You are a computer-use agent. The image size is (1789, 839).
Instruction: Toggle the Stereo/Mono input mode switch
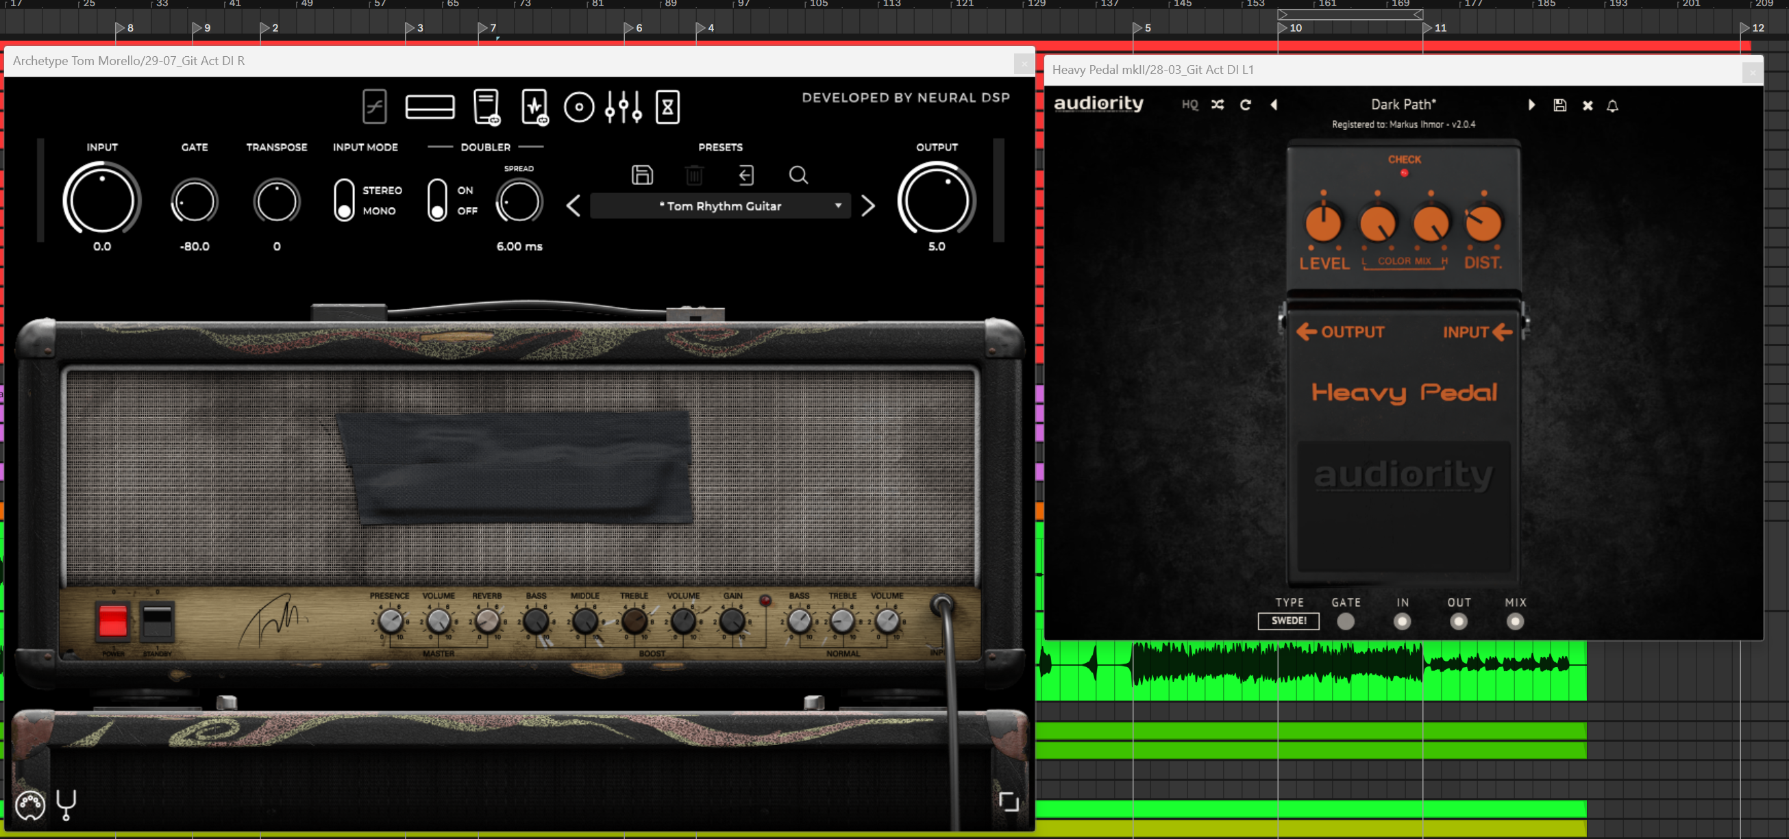click(x=344, y=200)
